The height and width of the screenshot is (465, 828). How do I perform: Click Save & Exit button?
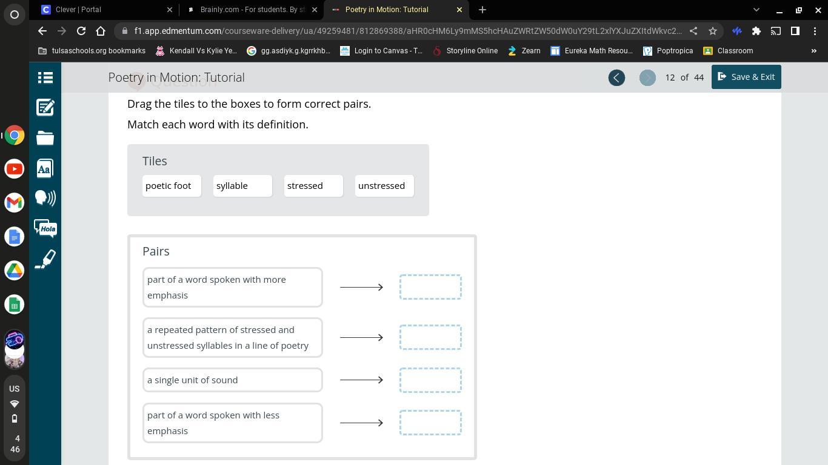[746, 77]
